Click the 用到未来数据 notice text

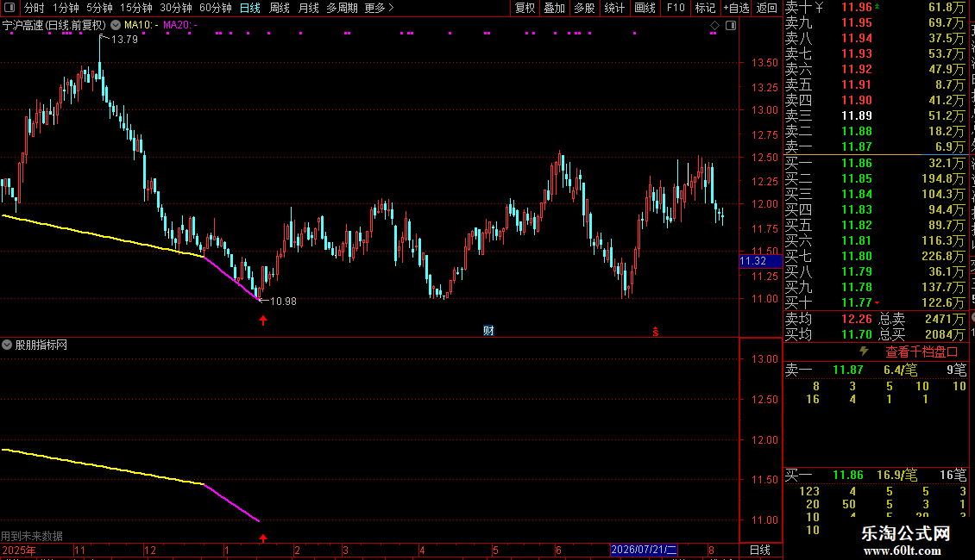click(x=32, y=536)
